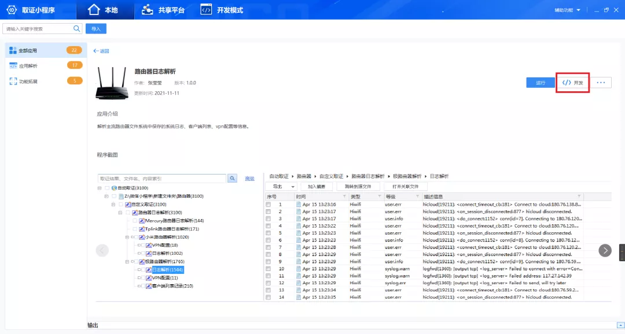Viewport: 625px width, 334px height.
Task: Select 功能拓展 category in sidebar
Action: 46,81
